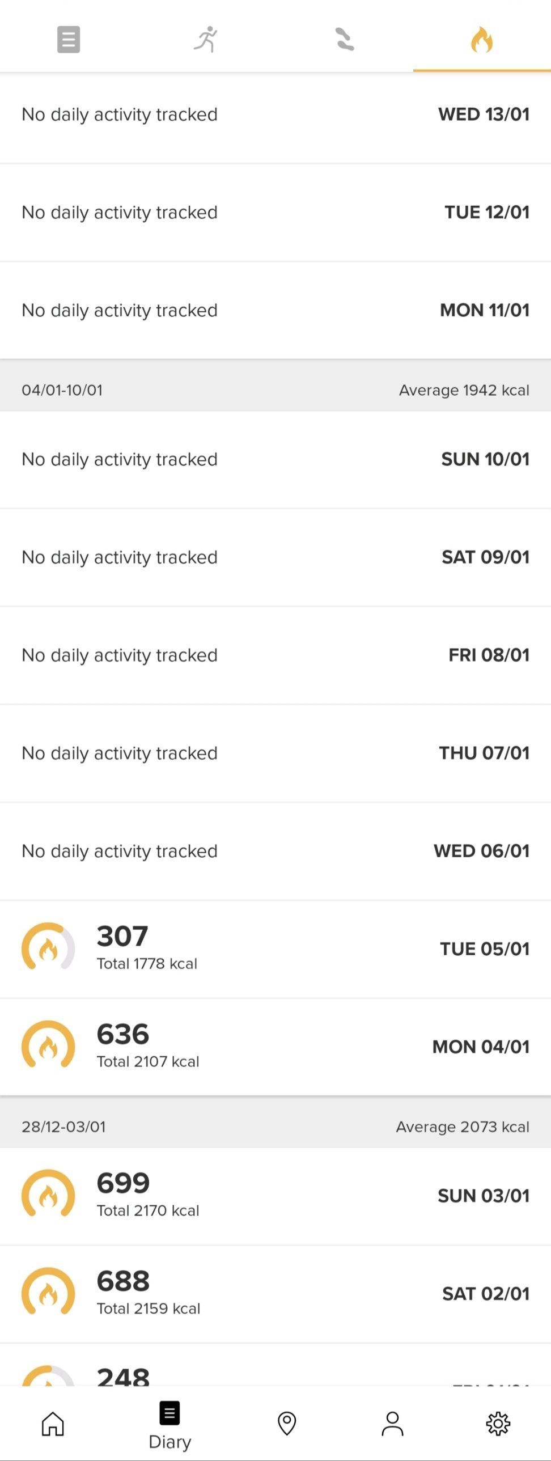Open the diary list tab icon
Screen dimensions: 551x1461
click(x=69, y=39)
